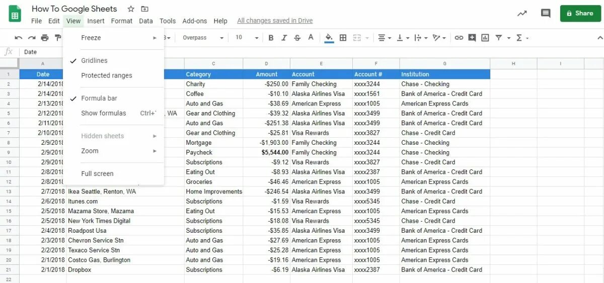Open the Add-ons menu

point(195,21)
